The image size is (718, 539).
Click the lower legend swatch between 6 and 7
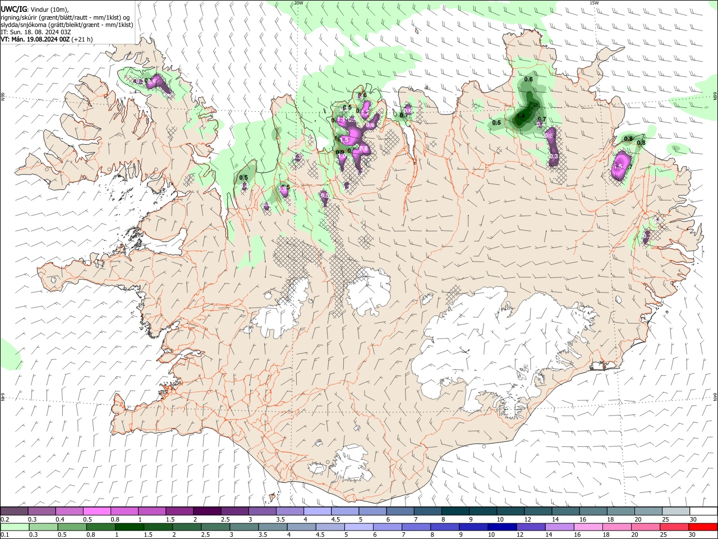pos(387,527)
